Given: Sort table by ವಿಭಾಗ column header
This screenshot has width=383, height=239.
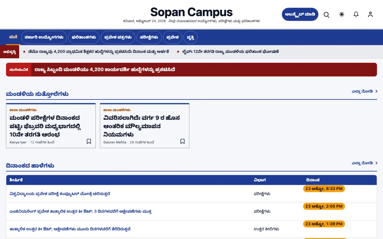Looking at the screenshot, I should tap(260, 180).
